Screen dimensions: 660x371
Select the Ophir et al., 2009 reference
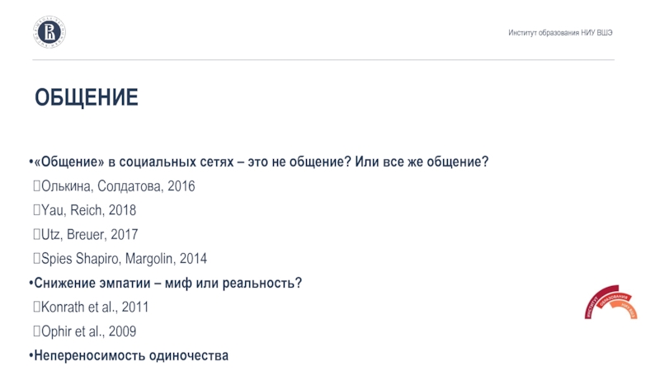click(88, 331)
